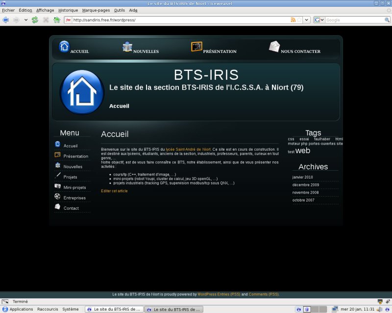Click the browser Back arrow button
This screenshot has height=313, width=392.
pyautogui.click(x=5, y=20)
